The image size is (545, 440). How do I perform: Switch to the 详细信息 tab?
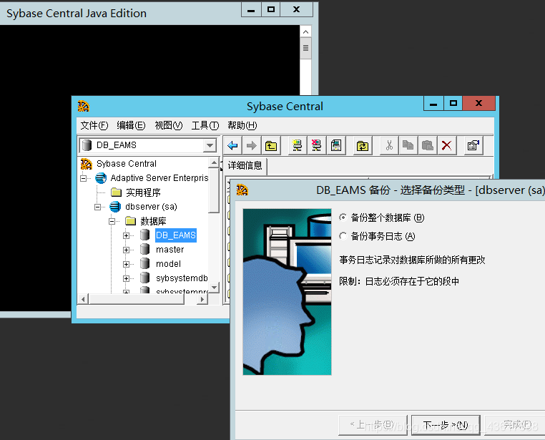click(x=245, y=165)
